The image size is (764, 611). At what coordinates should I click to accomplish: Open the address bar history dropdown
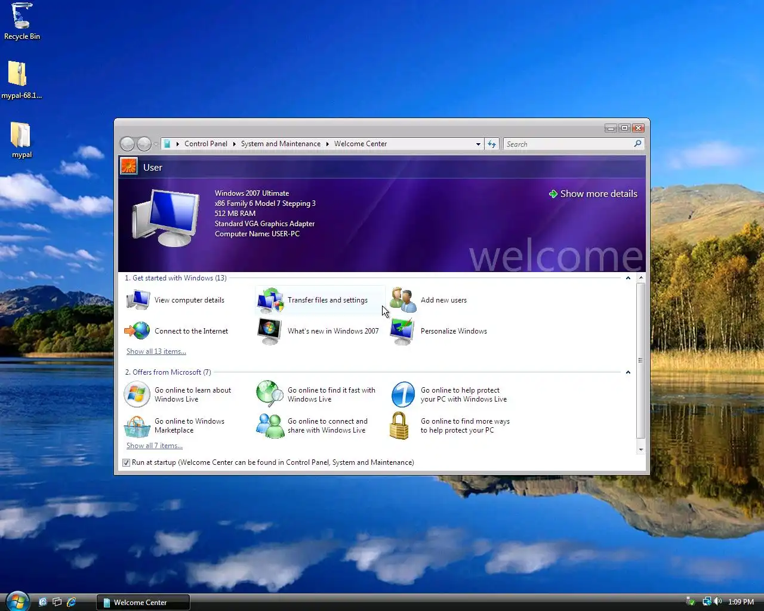[x=478, y=144]
